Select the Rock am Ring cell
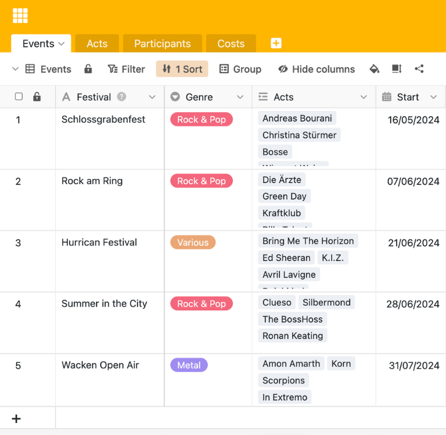Image resolution: width=446 pixels, height=435 pixels. tap(110, 200)
